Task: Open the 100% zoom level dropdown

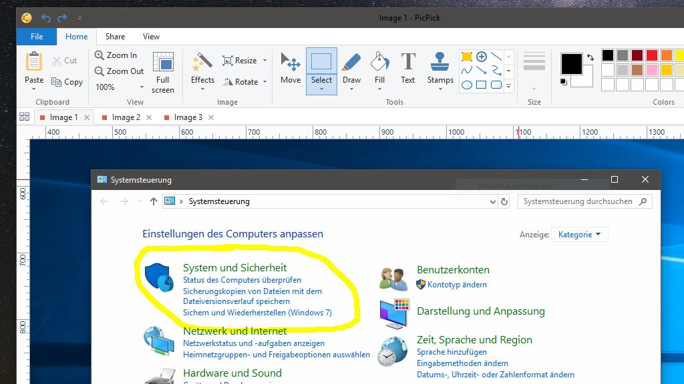Action: tap(142, 87)
